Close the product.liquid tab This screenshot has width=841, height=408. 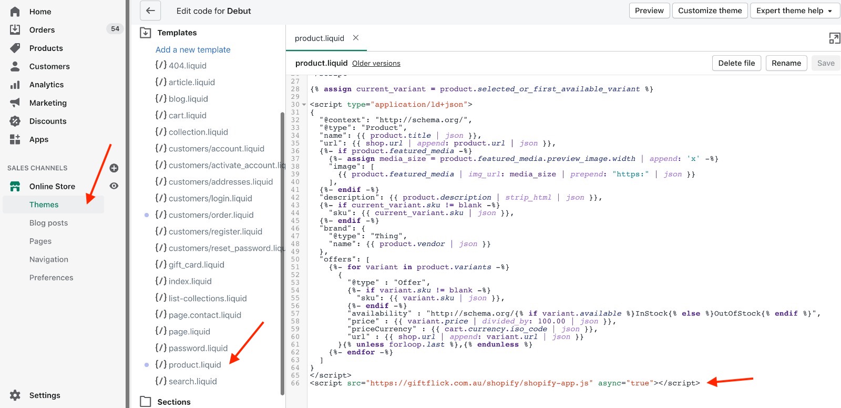(x=356, y=38)
